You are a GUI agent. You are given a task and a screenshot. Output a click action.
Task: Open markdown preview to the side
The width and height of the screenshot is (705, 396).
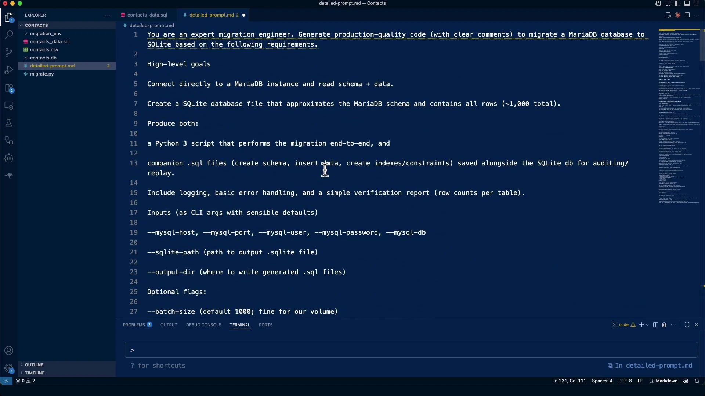[668, 15]
